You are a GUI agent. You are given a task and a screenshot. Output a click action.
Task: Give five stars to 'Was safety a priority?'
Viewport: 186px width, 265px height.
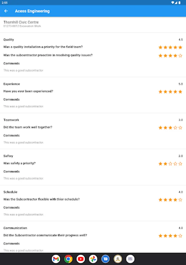tap(180, 164)
